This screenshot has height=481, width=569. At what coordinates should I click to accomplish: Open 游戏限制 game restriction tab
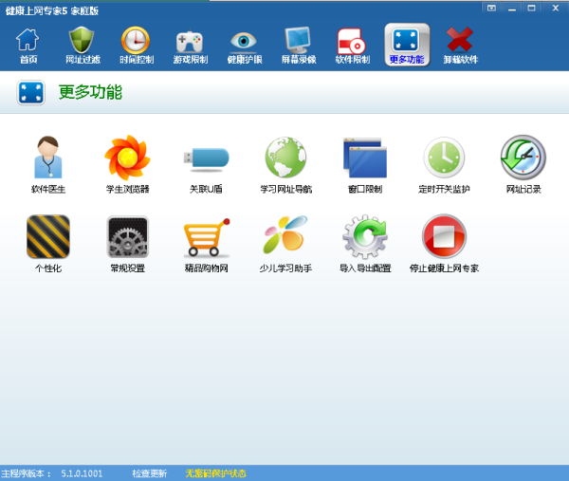[x=190, y=45]
